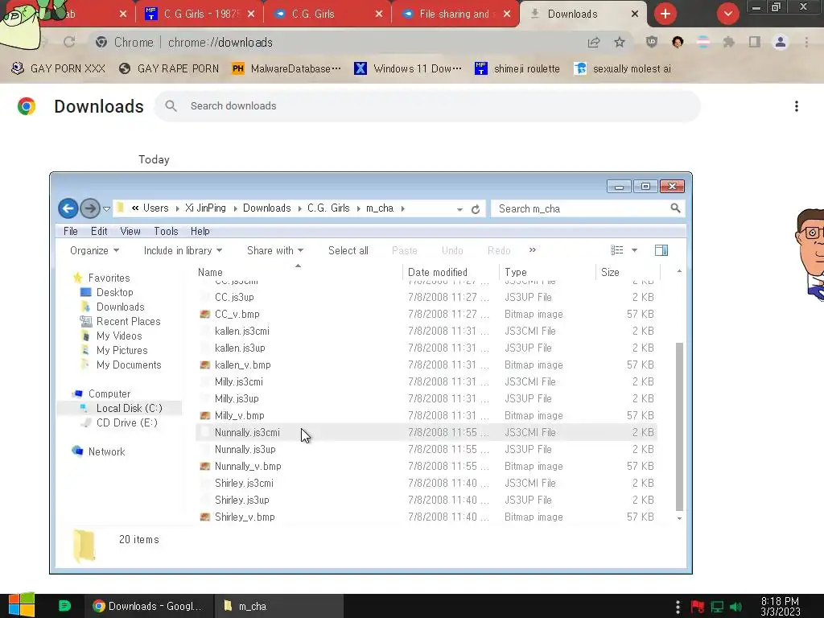Select Desktop under Favorites
This screenshot has height=618, width=824.
click(114, 292)
